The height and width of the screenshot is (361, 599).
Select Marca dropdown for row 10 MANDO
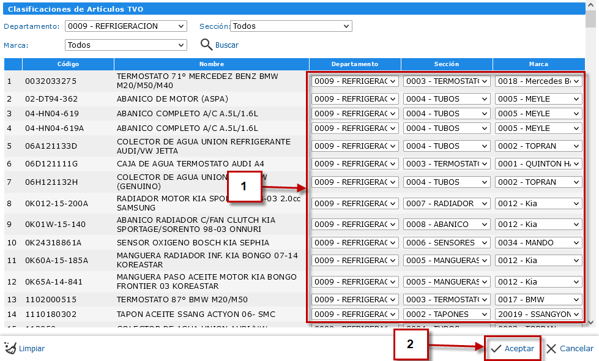click(x=538, y=243)
